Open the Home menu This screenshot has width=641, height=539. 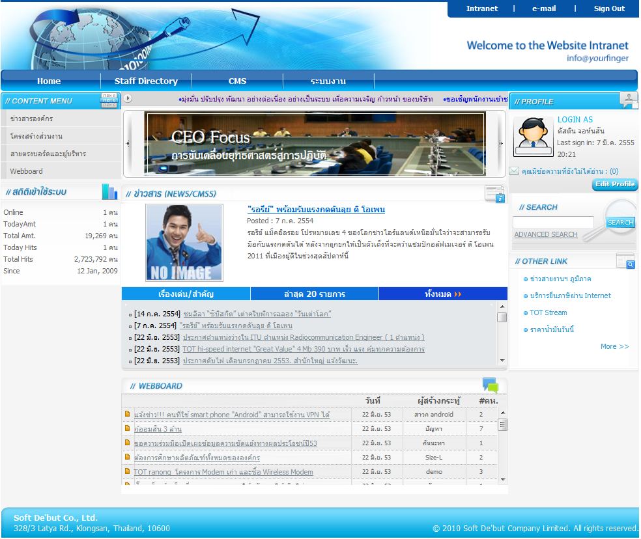[49, 81]
